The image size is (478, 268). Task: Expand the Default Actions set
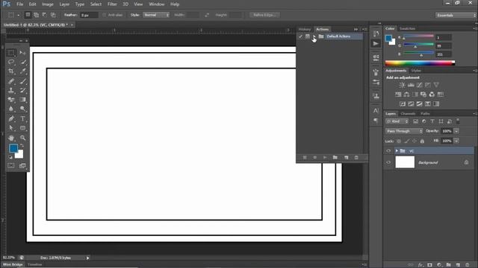pos(314,36)
